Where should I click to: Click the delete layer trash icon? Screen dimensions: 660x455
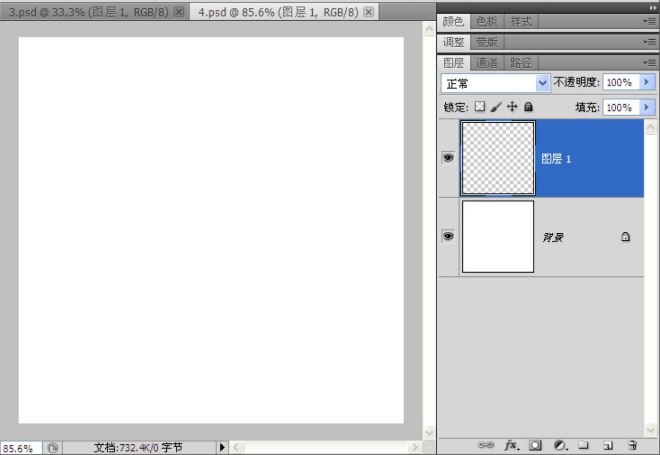pos(632,445)
